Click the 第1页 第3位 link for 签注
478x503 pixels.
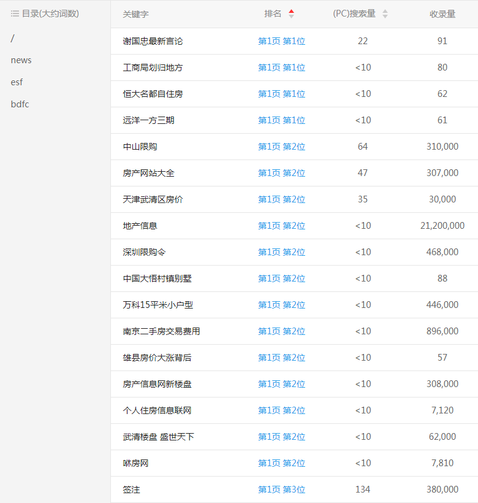(x=281, y=490)
